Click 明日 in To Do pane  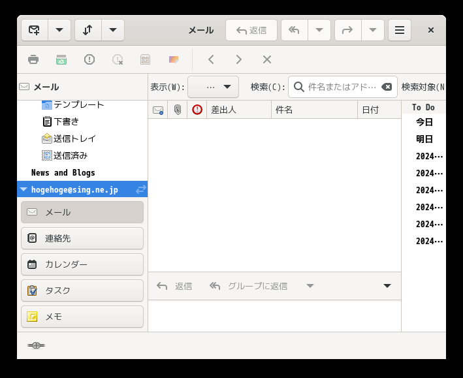424,139
